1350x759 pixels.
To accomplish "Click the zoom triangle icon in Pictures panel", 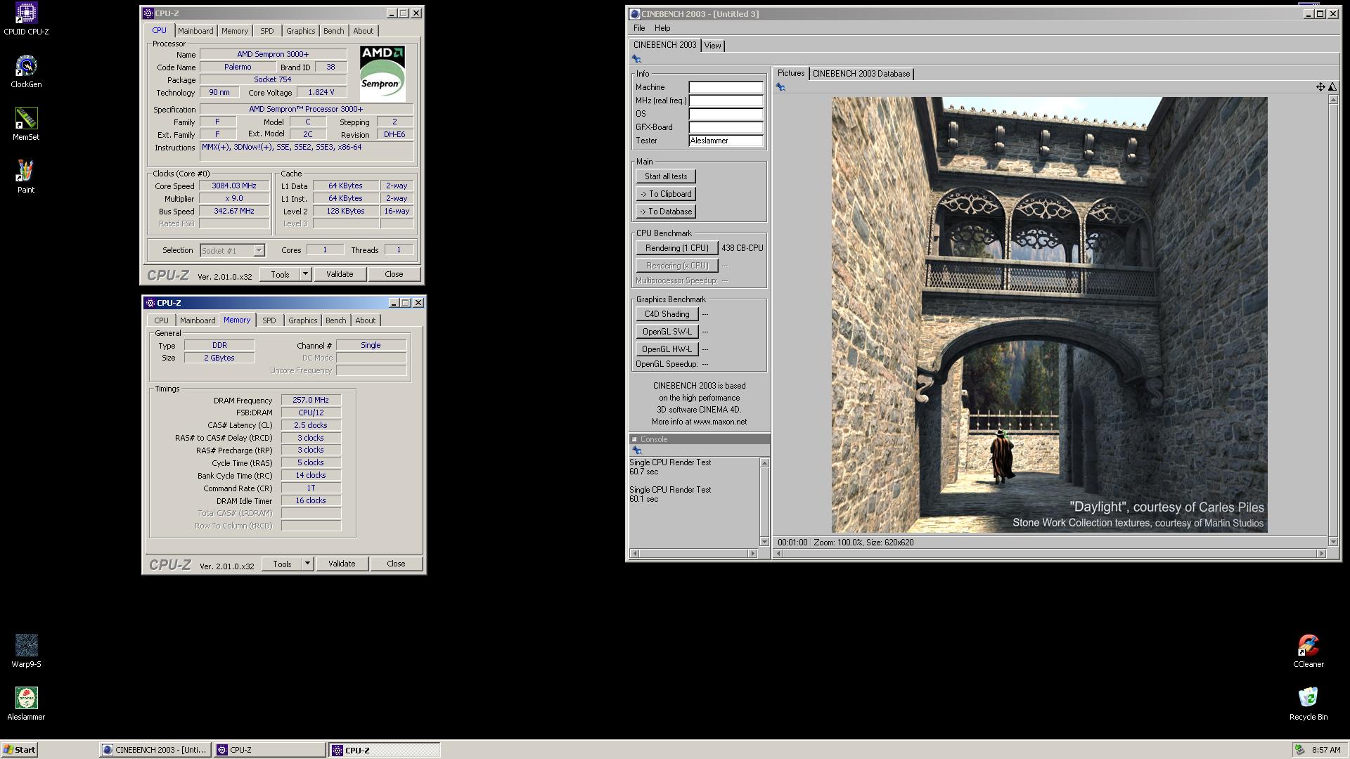I will coord(1332,87).
